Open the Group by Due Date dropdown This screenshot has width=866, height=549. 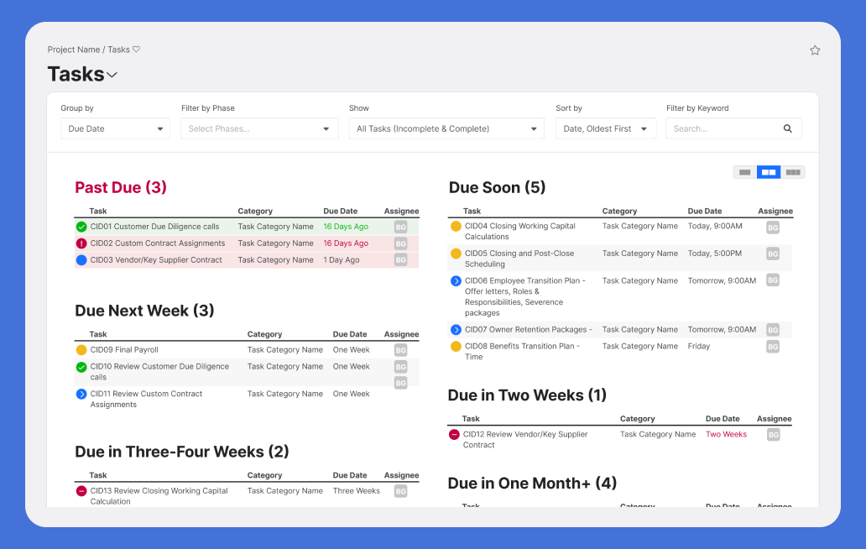pyautogui.click(x=115, y=129)
